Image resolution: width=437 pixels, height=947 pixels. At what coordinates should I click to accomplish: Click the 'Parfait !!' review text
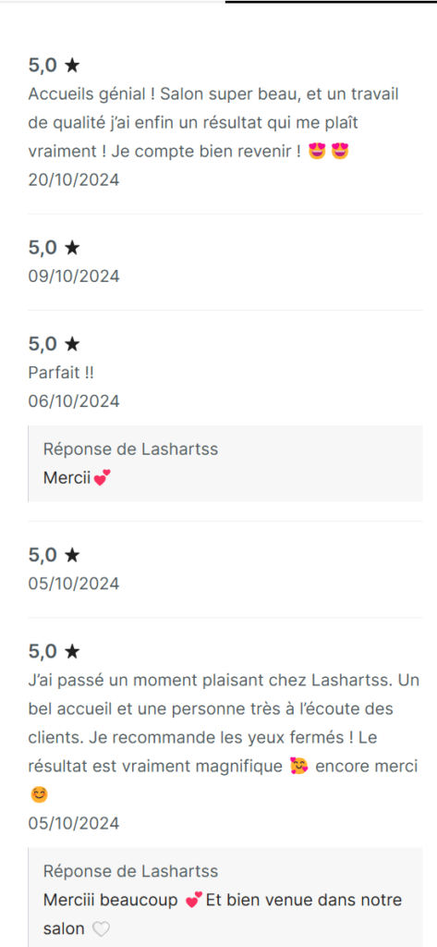[x=61, y=373]
